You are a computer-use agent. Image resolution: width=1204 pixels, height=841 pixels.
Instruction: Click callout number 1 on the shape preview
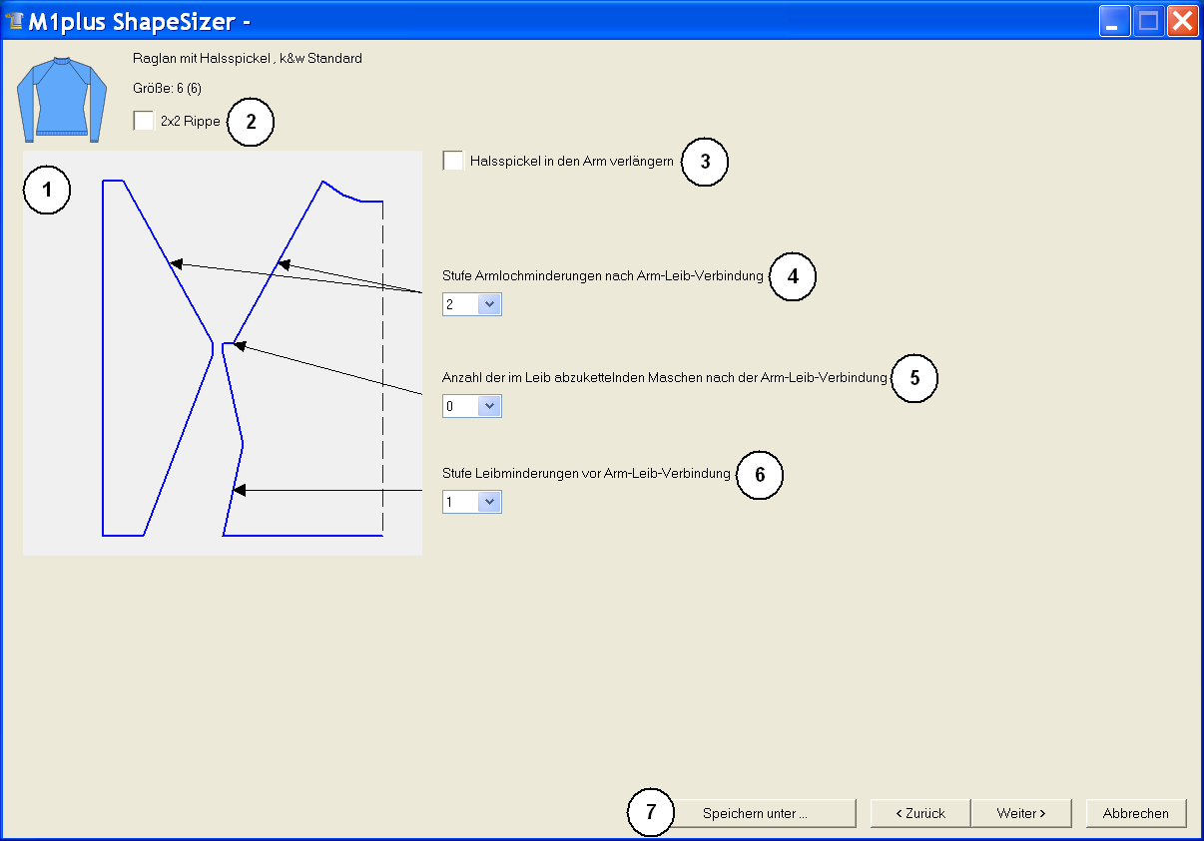coord(47,192)
